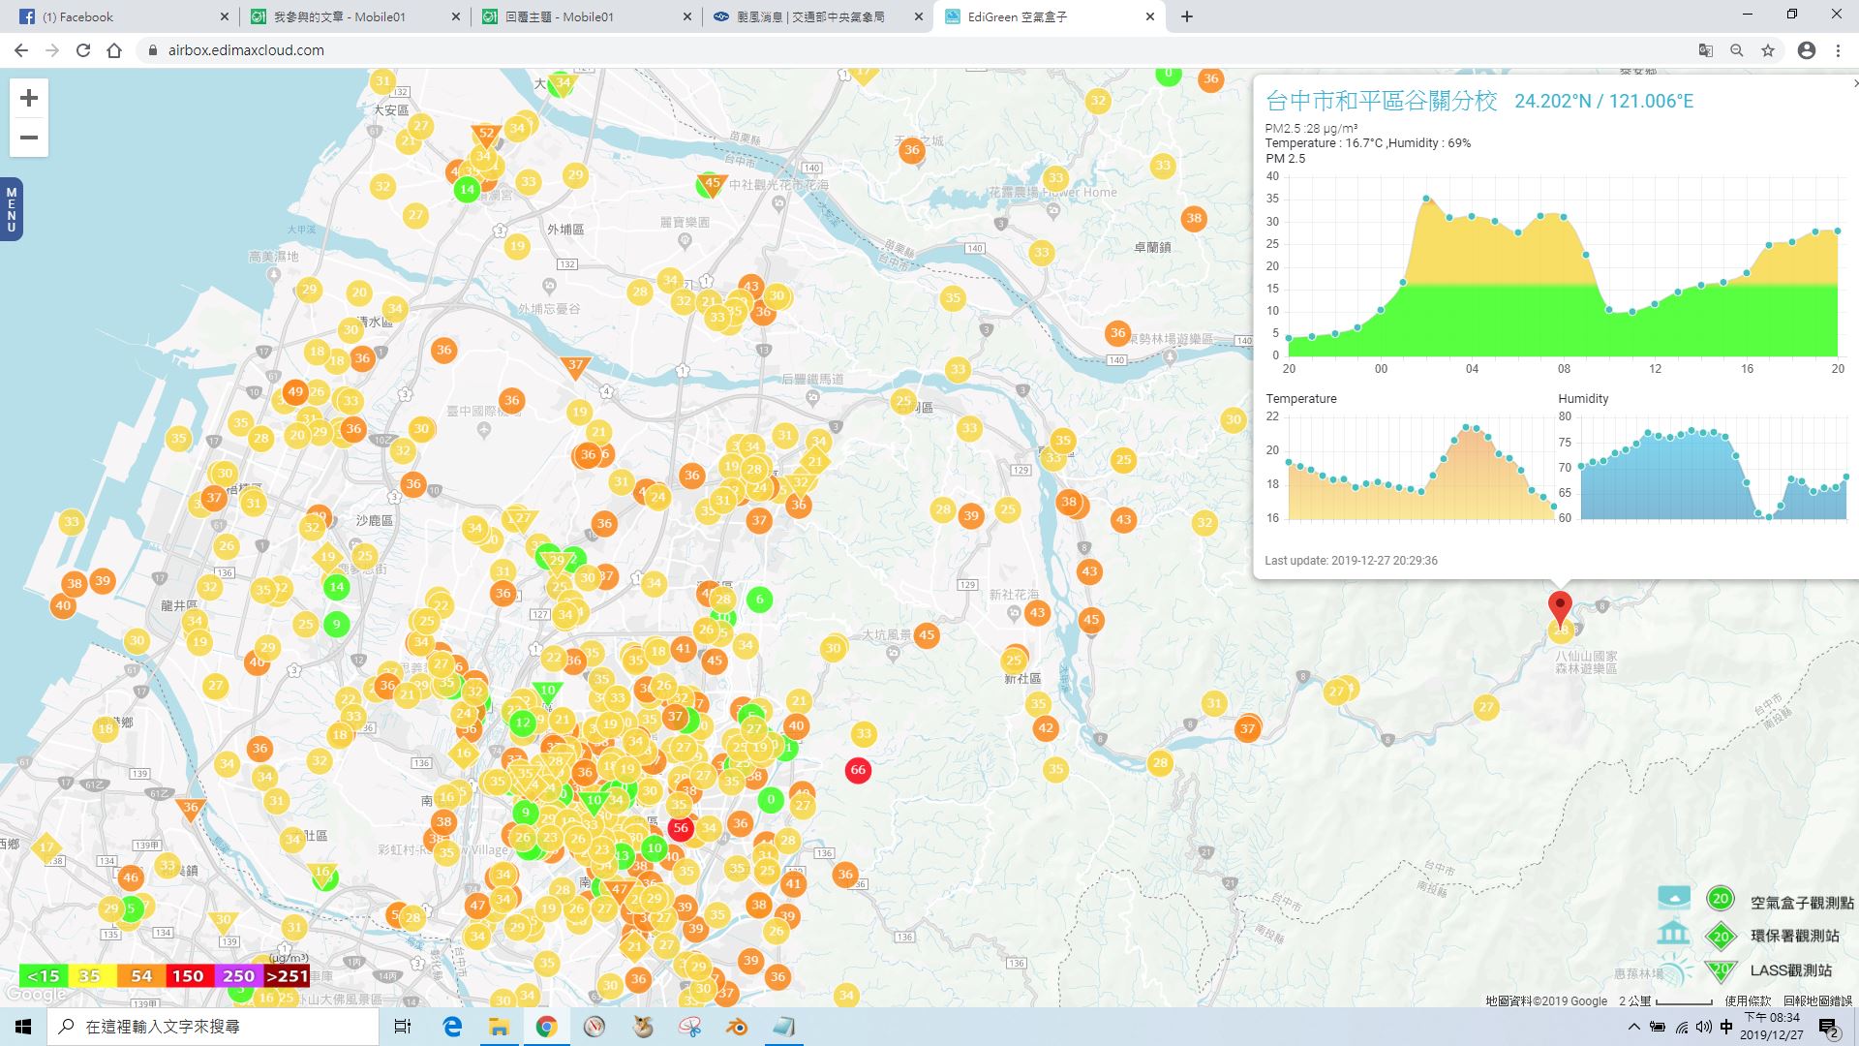Switch to the 颱風消息 weather bureau tab
1859x1046 pixels.
(x=818, y=16)
